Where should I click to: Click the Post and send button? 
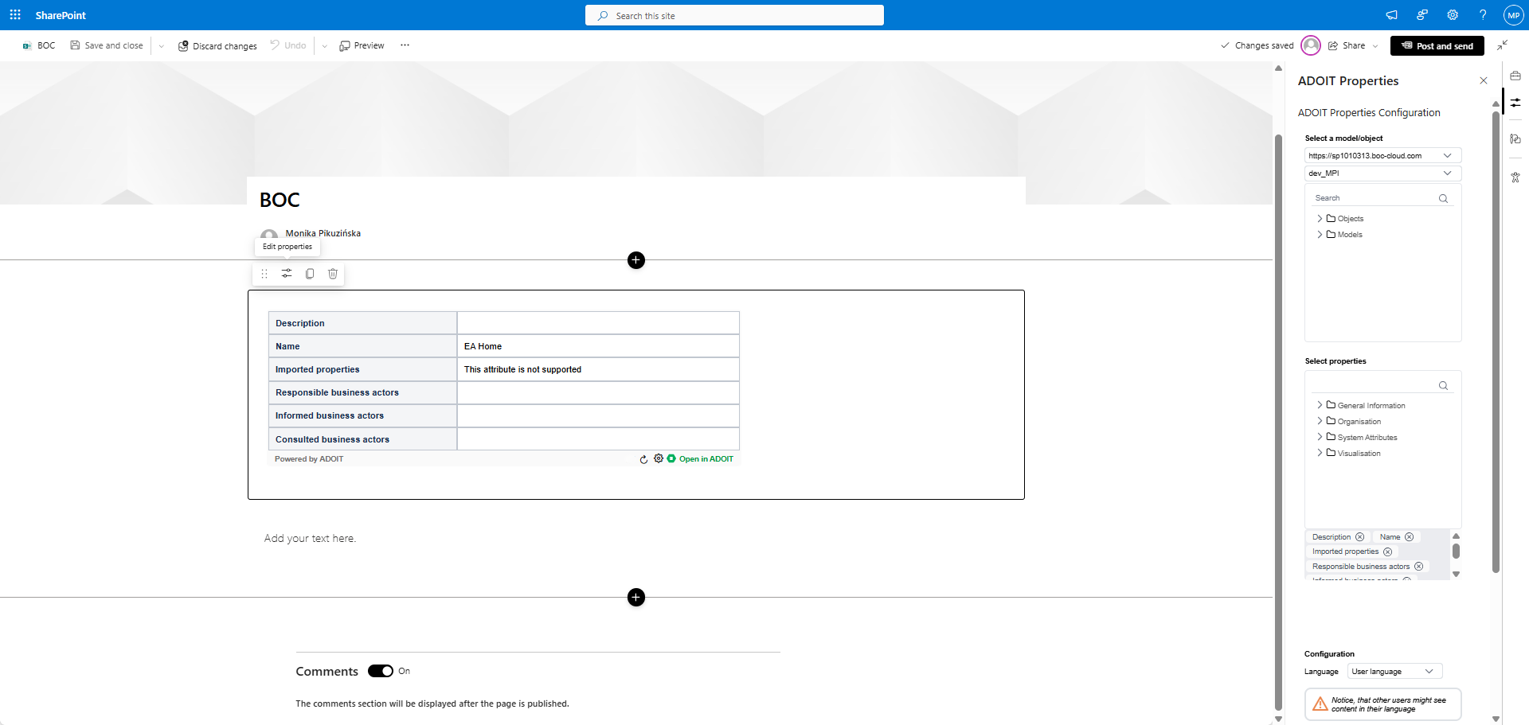click(1437, 46)
